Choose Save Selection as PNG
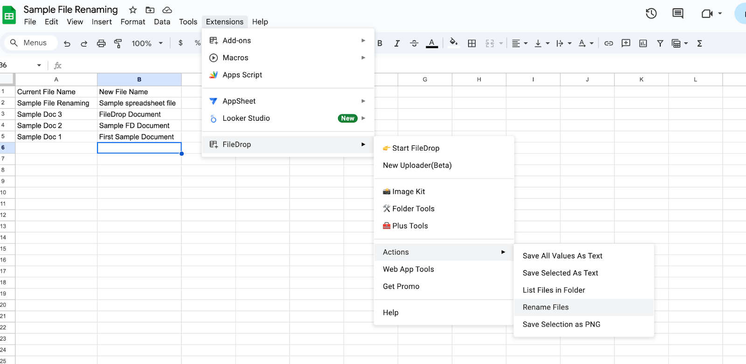Image resolution: width=746 pixels, height=364 pixels. click(x=584, y=325)
